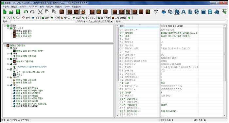Screen dimensions: 229x123
Task: Open the Import module document icon
Action: point(190,12)
